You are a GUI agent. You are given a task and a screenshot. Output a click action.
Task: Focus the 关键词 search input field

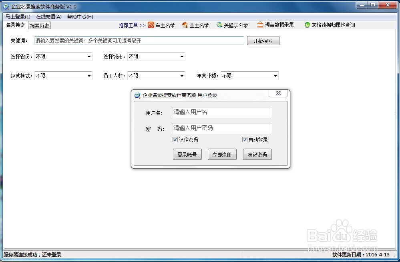coord(139,40)
